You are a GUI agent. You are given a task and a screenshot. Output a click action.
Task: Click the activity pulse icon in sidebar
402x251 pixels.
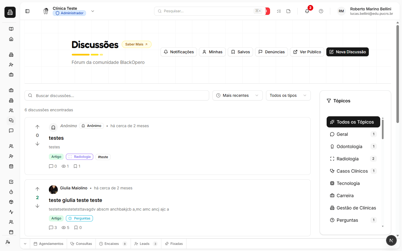[x=11, y=212]
